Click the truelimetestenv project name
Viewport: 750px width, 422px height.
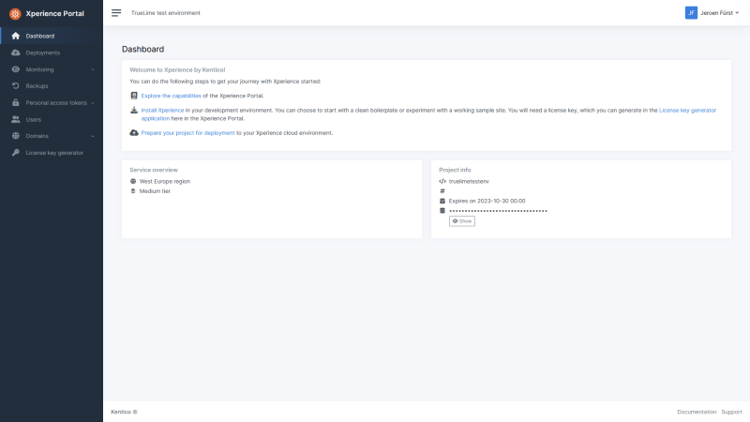point(469,181)
